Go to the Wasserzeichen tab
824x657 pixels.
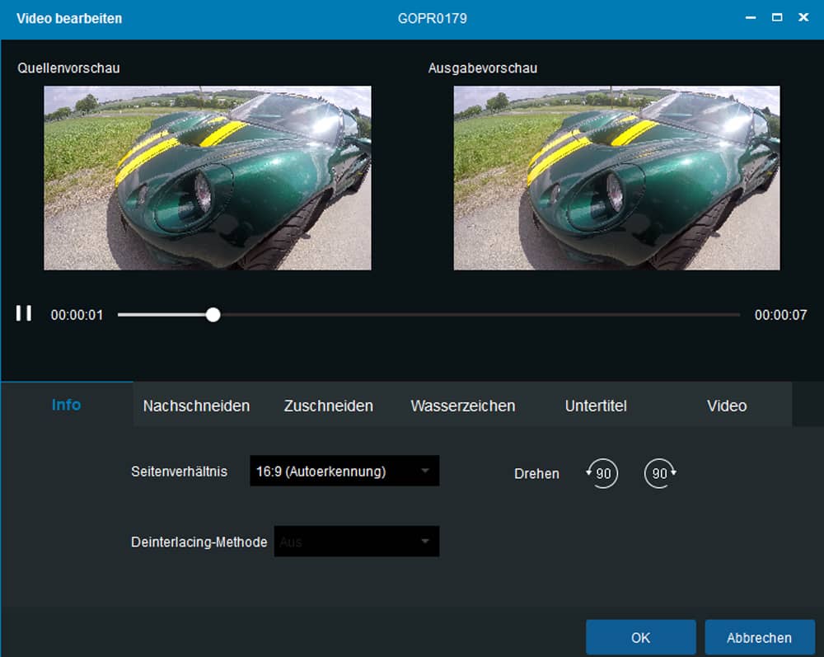click(462, 406)
